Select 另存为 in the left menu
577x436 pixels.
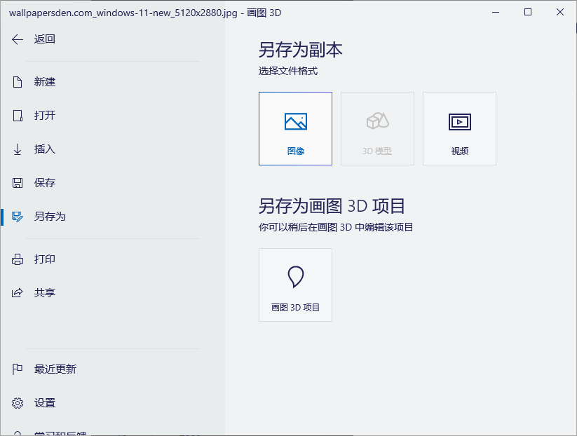point(44,217)
